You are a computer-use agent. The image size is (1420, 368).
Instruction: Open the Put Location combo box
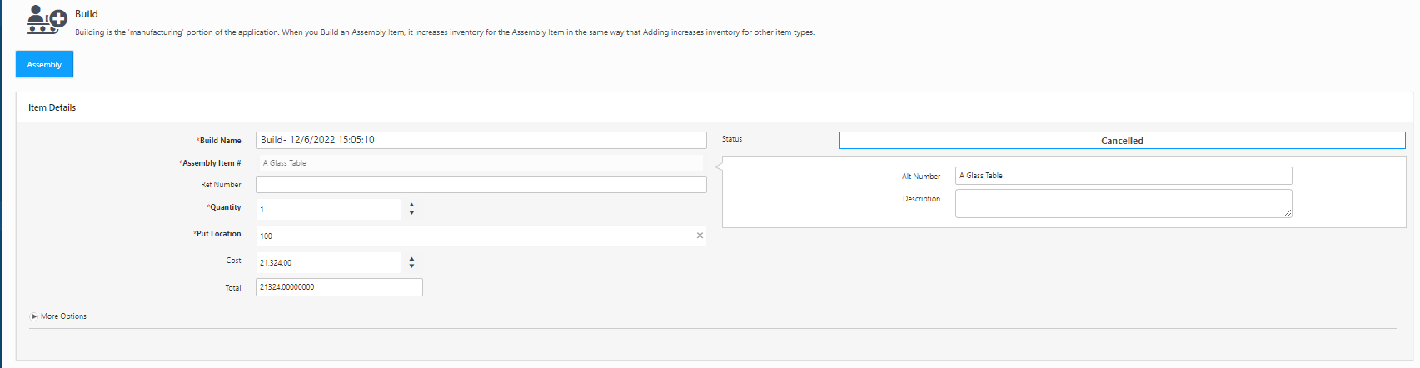(x=473, y=236)
